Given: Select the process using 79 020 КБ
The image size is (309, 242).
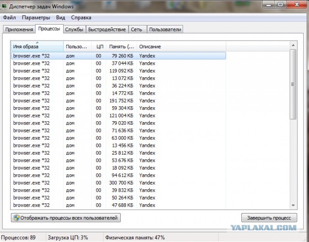Looking at the screenshot, I should tap(118, 123).
